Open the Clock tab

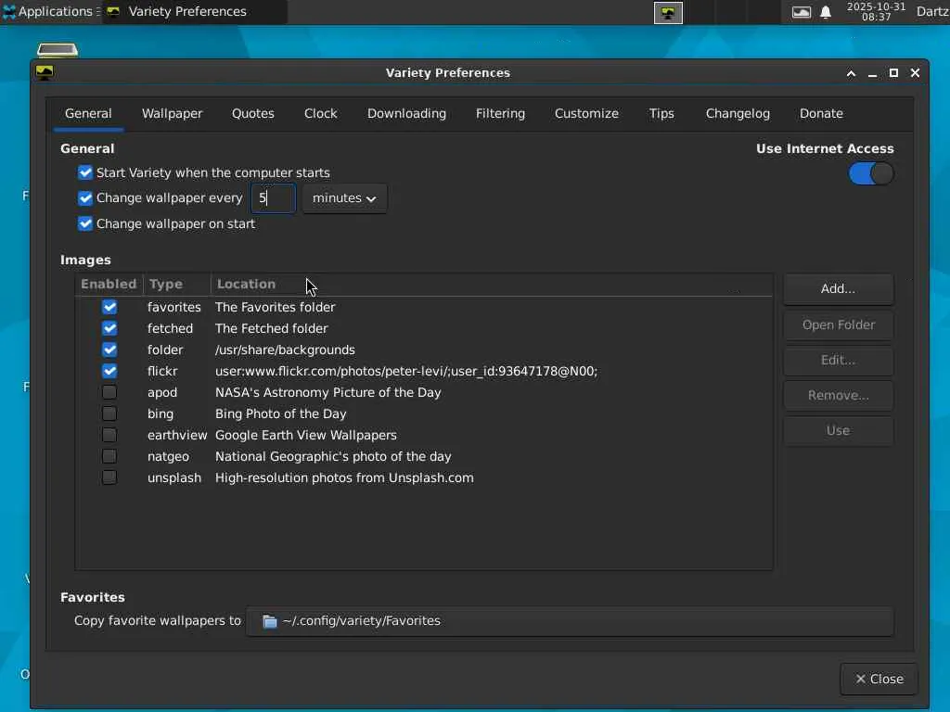click(x=320, y=114)
